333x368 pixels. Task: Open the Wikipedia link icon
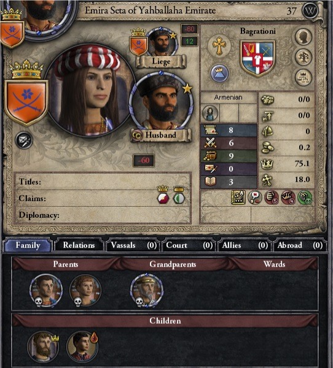310,10
